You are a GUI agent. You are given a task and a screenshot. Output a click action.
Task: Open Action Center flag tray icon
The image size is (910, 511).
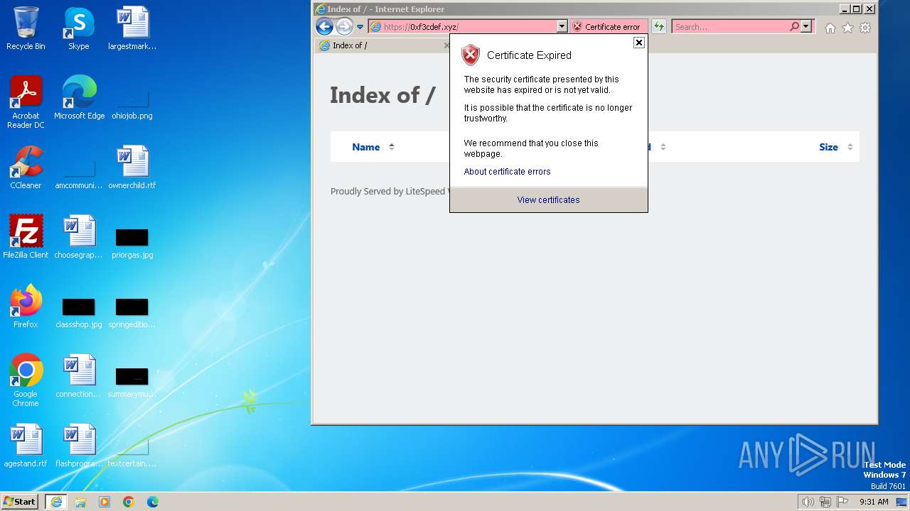pyautogui.click(x=842, y=502)
